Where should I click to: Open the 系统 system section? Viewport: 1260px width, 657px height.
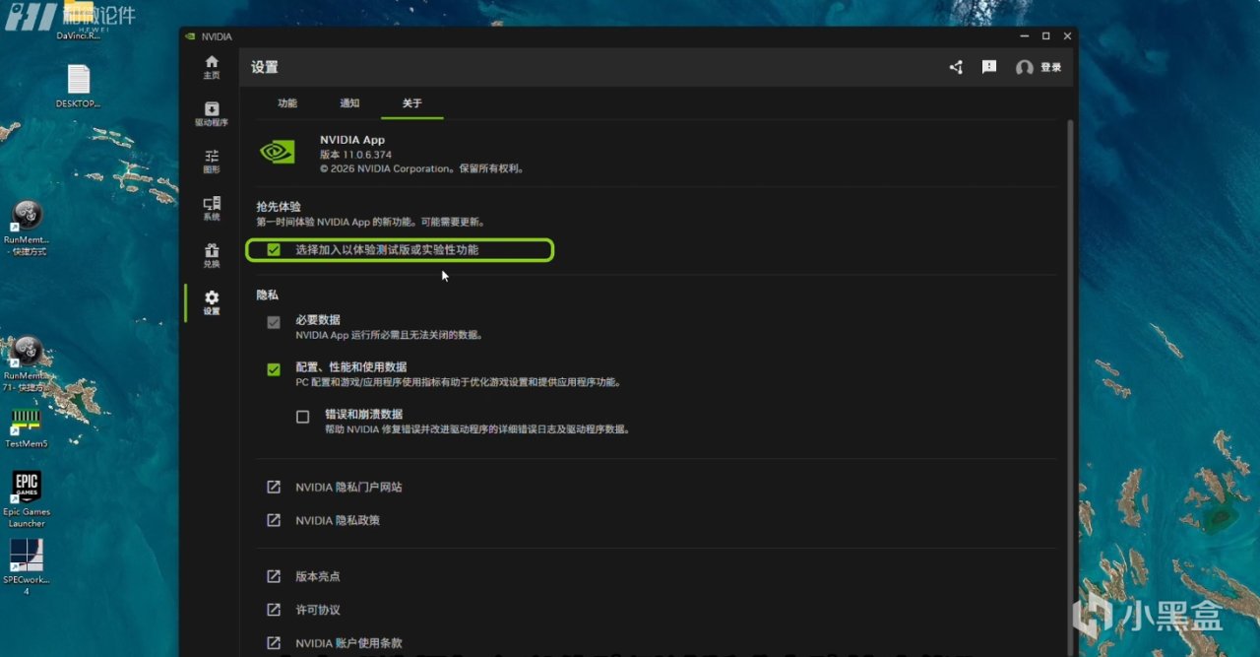212,209
